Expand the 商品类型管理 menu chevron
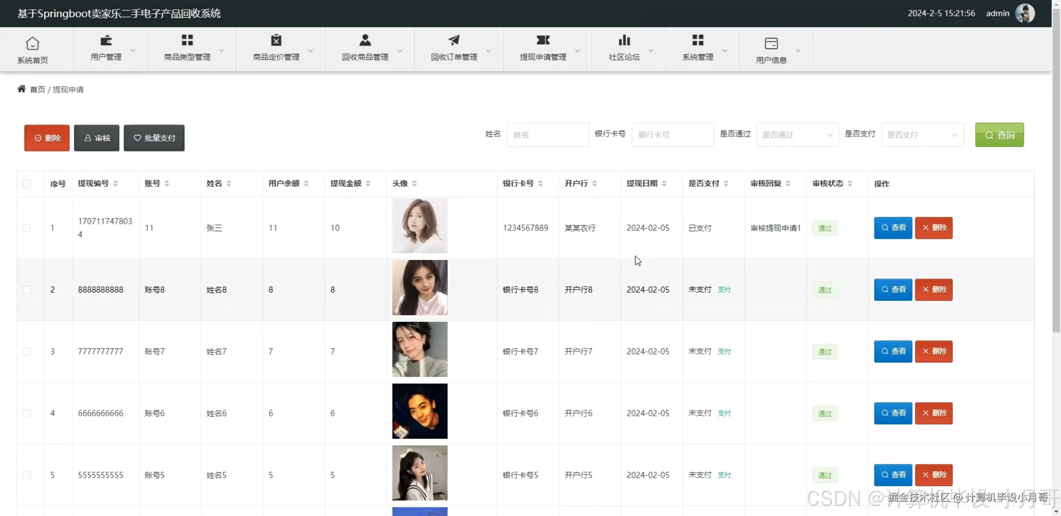Viewport: 1061px width, 516px height. (222, 50)
